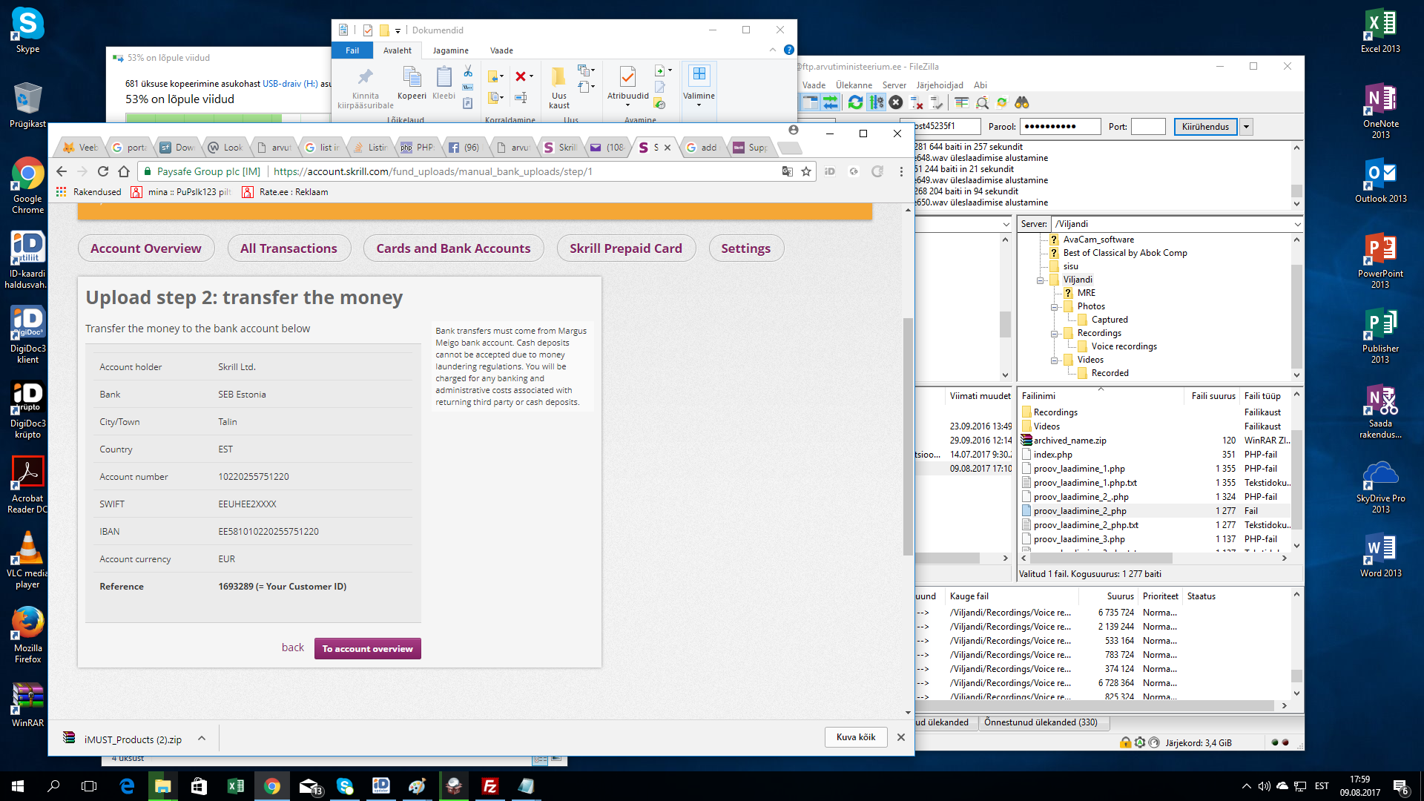The image size is (1424, 801).
Task: Toggle transfer queue processing icon
Action: (x=876, y=102)
